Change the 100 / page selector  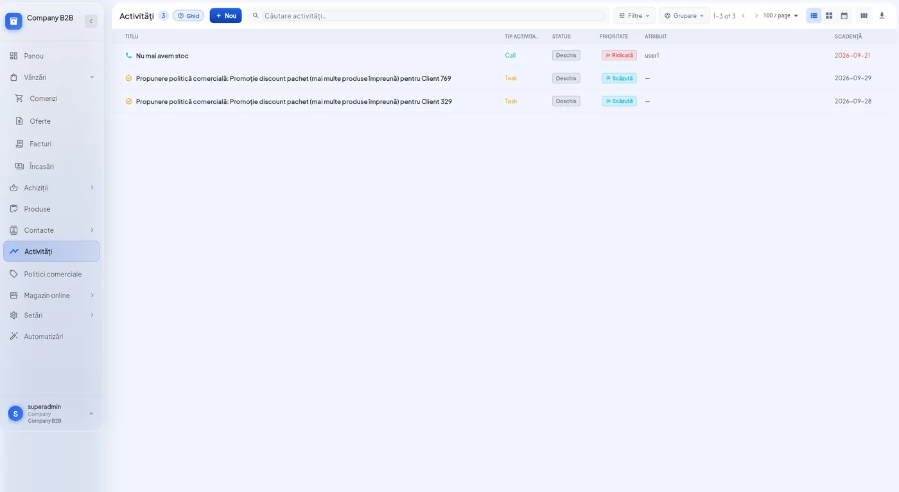point(781,15)
